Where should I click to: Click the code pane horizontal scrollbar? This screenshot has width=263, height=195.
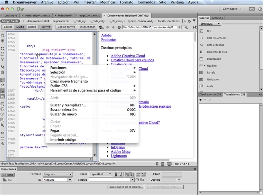50,159
